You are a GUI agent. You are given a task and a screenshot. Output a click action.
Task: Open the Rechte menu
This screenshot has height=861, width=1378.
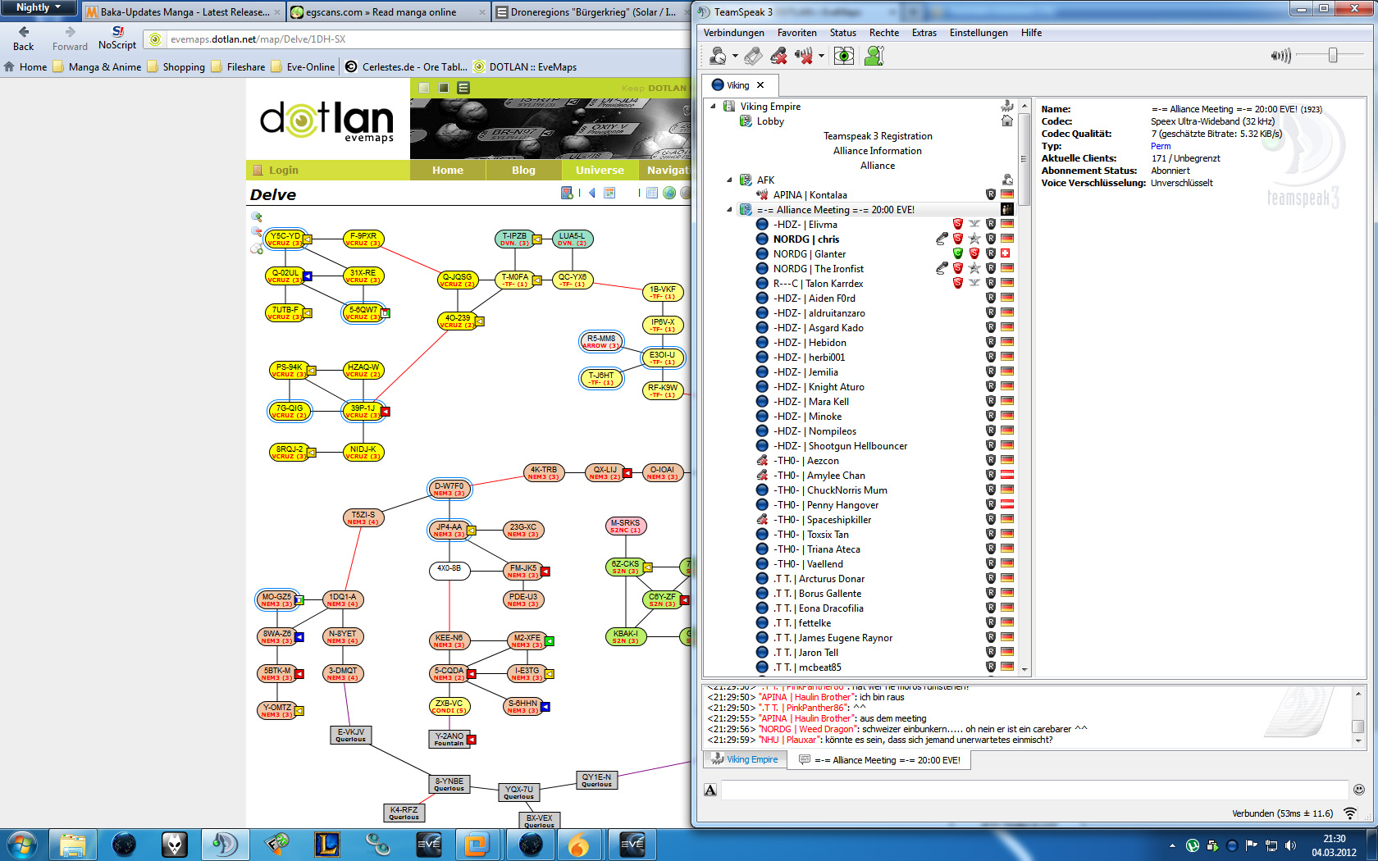click(884, 33)
